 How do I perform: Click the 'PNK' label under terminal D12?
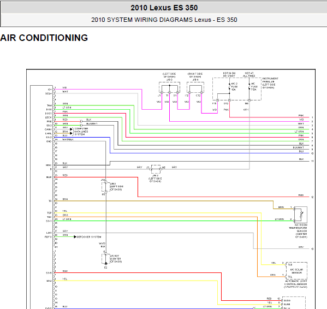226,110
